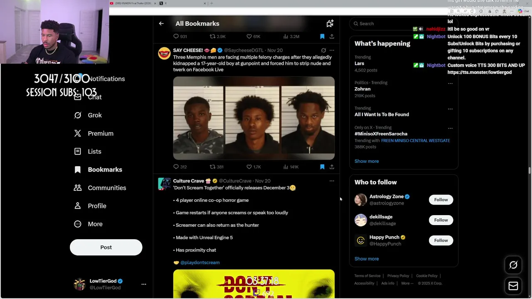
Task: Open replies on post with 931 comments
Action: pyautogui.click(x=180, y=37)
